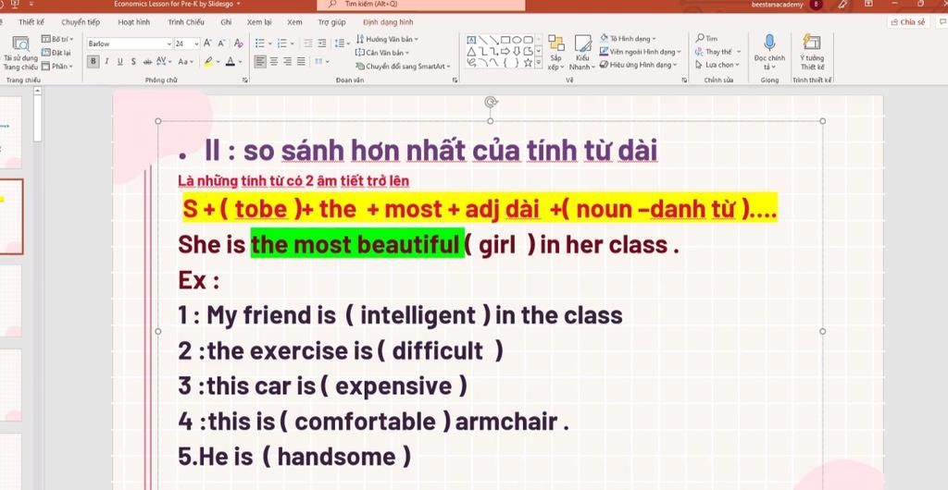Select the text box shape icon
The height and width of the screenshot is (490, 948).
tap(471, 40)
